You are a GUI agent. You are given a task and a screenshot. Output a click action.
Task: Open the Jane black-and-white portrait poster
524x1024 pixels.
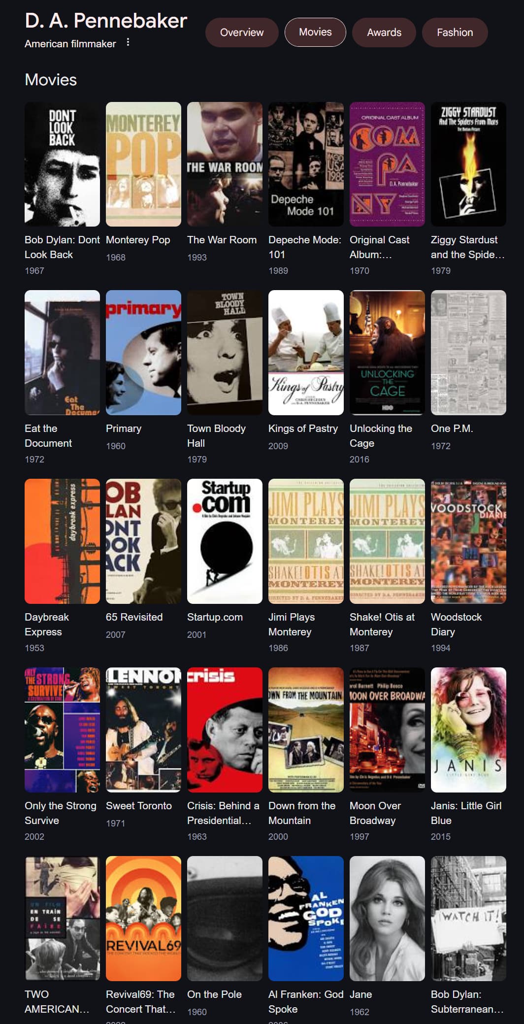click(387, 919)
